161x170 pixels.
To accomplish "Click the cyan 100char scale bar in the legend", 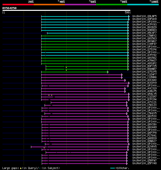I will (x=112, y=168).
